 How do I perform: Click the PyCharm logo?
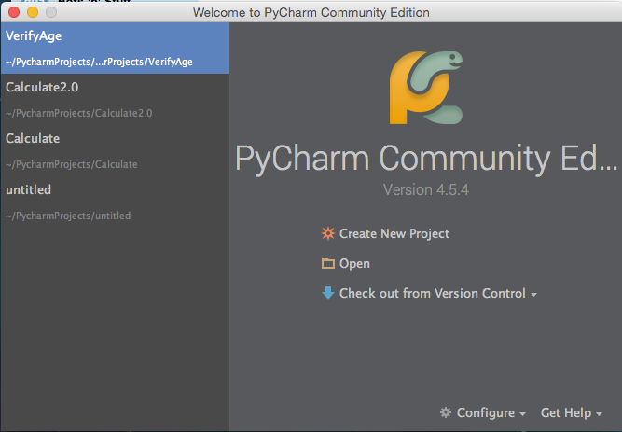click(x=426, y=88)
